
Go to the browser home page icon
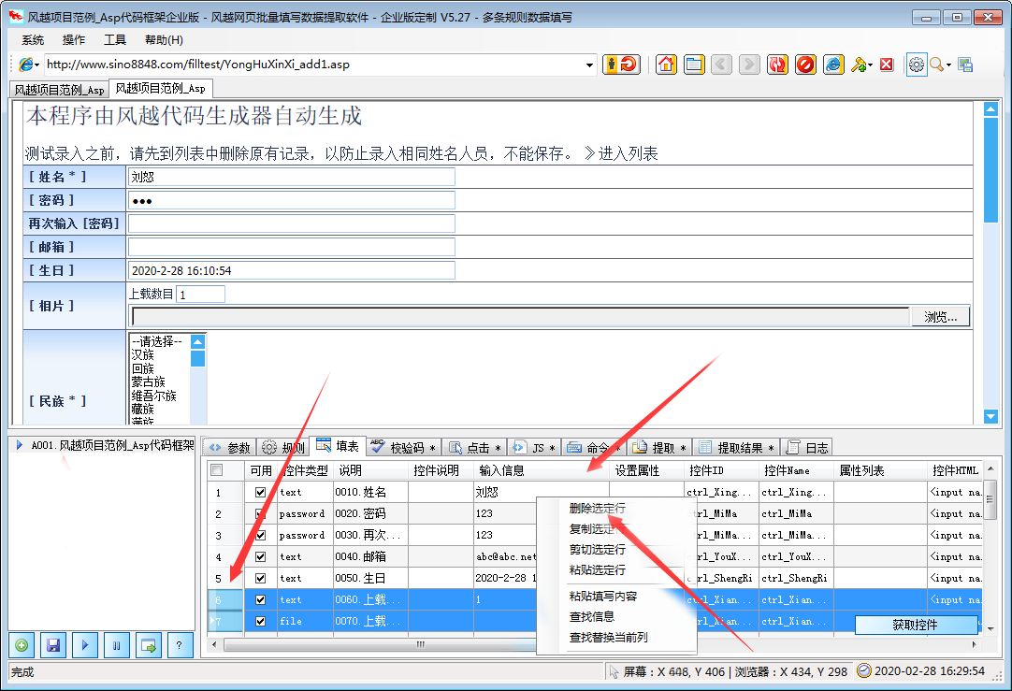click(666, 65)
